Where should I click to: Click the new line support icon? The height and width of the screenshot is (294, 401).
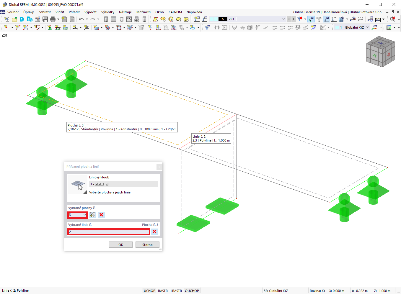[58, 27]
